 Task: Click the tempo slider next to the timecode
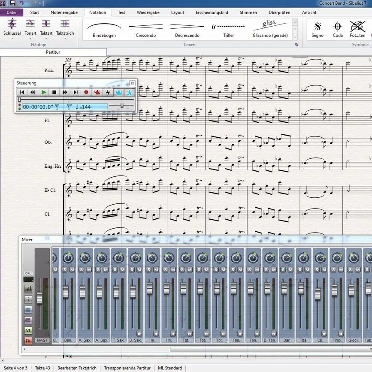121,105
